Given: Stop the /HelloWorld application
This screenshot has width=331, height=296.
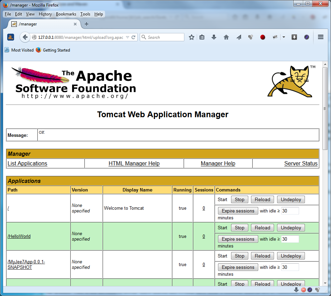Looking at the screenshot, I should point(239,228).
